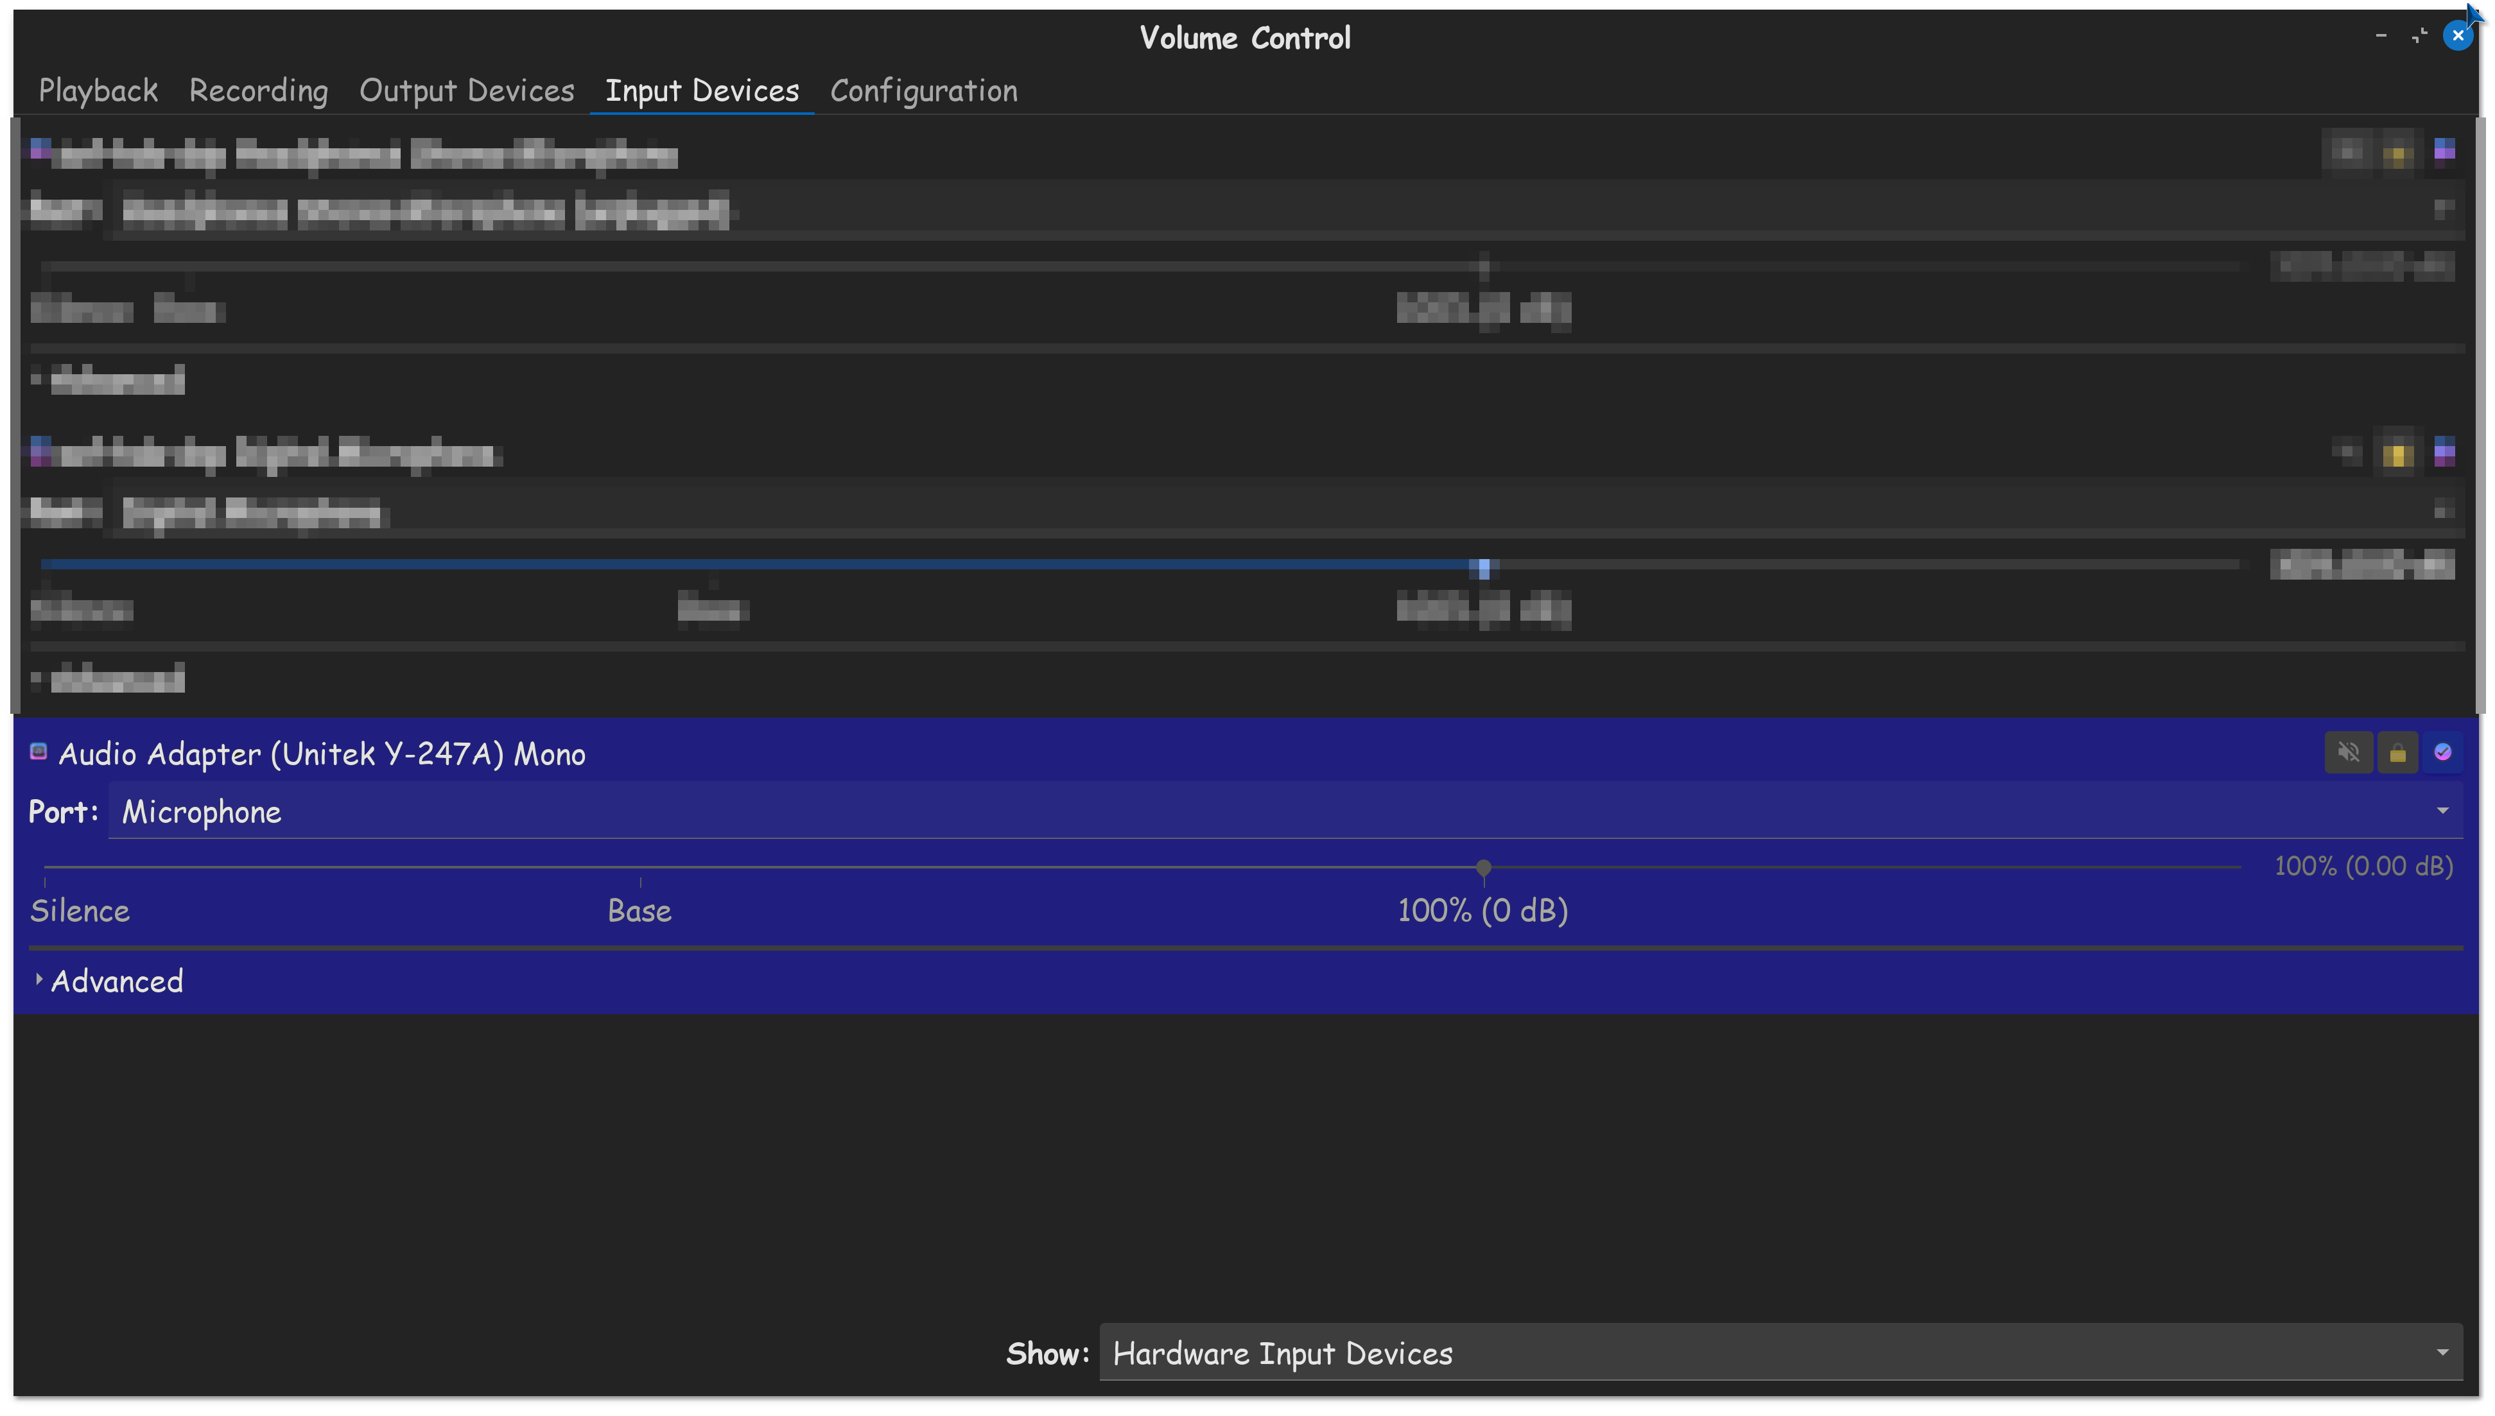Image resolution: width=2495 pixels, height=1416 pixels.
Task: Maximize the Volume Control window
Action: point(2419,36)
